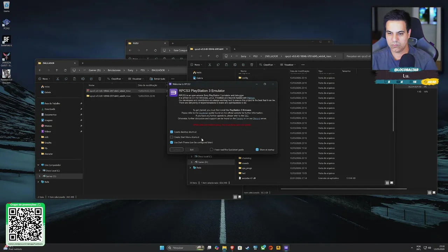The image size is (448, 252).
Task: Open Brave browser from taskbar
Action: click(232, 248)
